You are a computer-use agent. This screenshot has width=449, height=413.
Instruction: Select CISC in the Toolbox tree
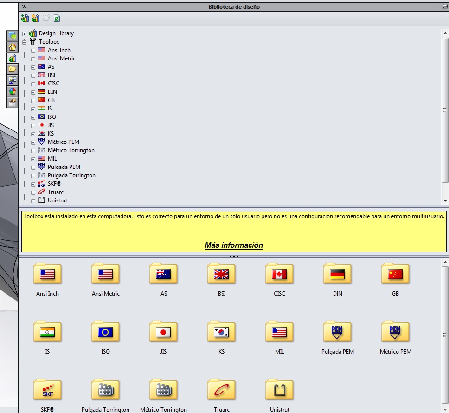point(53,84)
